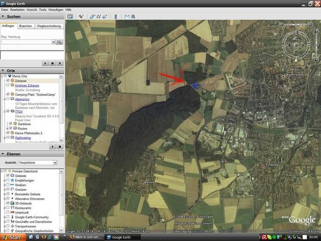Collapse the Orte panel
The image size is (321, 241).
point(3,70)
